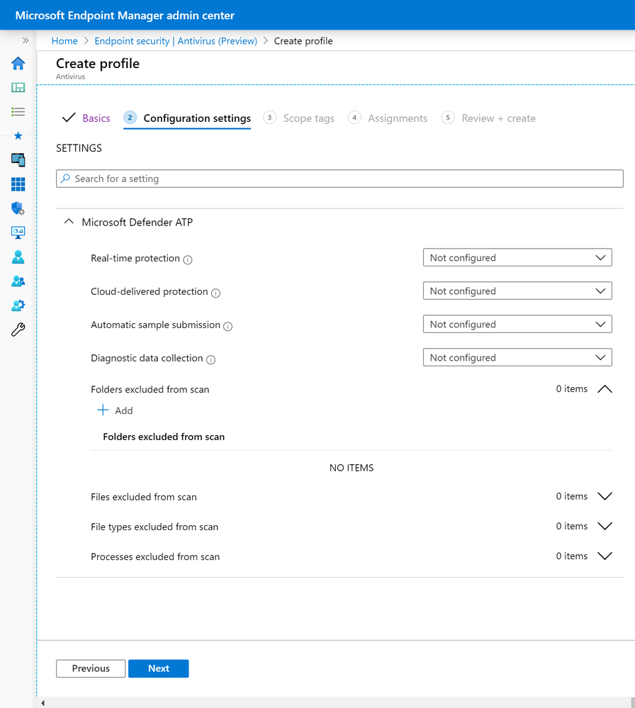635x708 pixels.
Task: Open Groups icon in sidebar
Action: click(x=18, y=281)
